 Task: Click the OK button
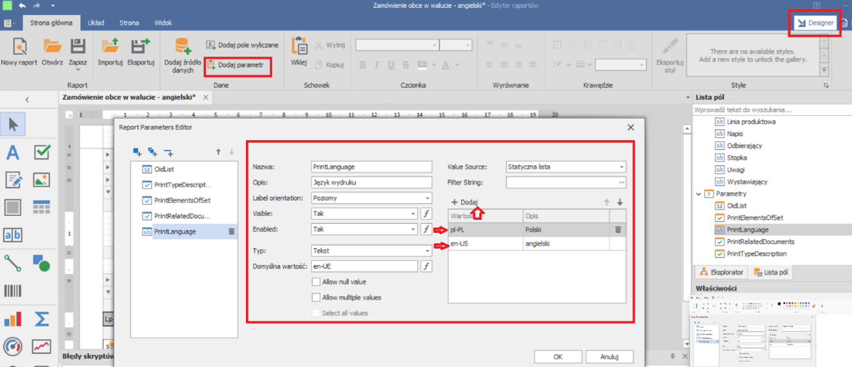pyautogui.click(x=558, y=357)
